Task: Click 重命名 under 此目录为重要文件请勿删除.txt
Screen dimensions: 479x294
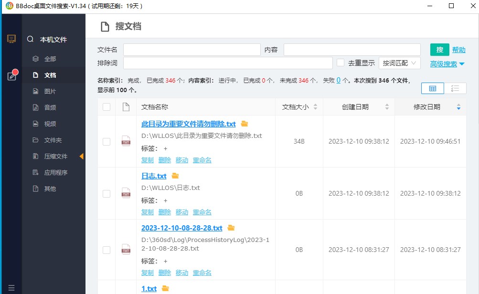Action: coord(202,160)
